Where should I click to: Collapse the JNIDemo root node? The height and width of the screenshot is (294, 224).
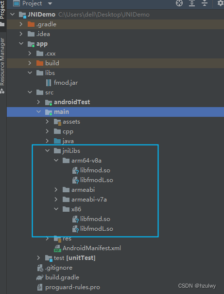click(13, 14)
